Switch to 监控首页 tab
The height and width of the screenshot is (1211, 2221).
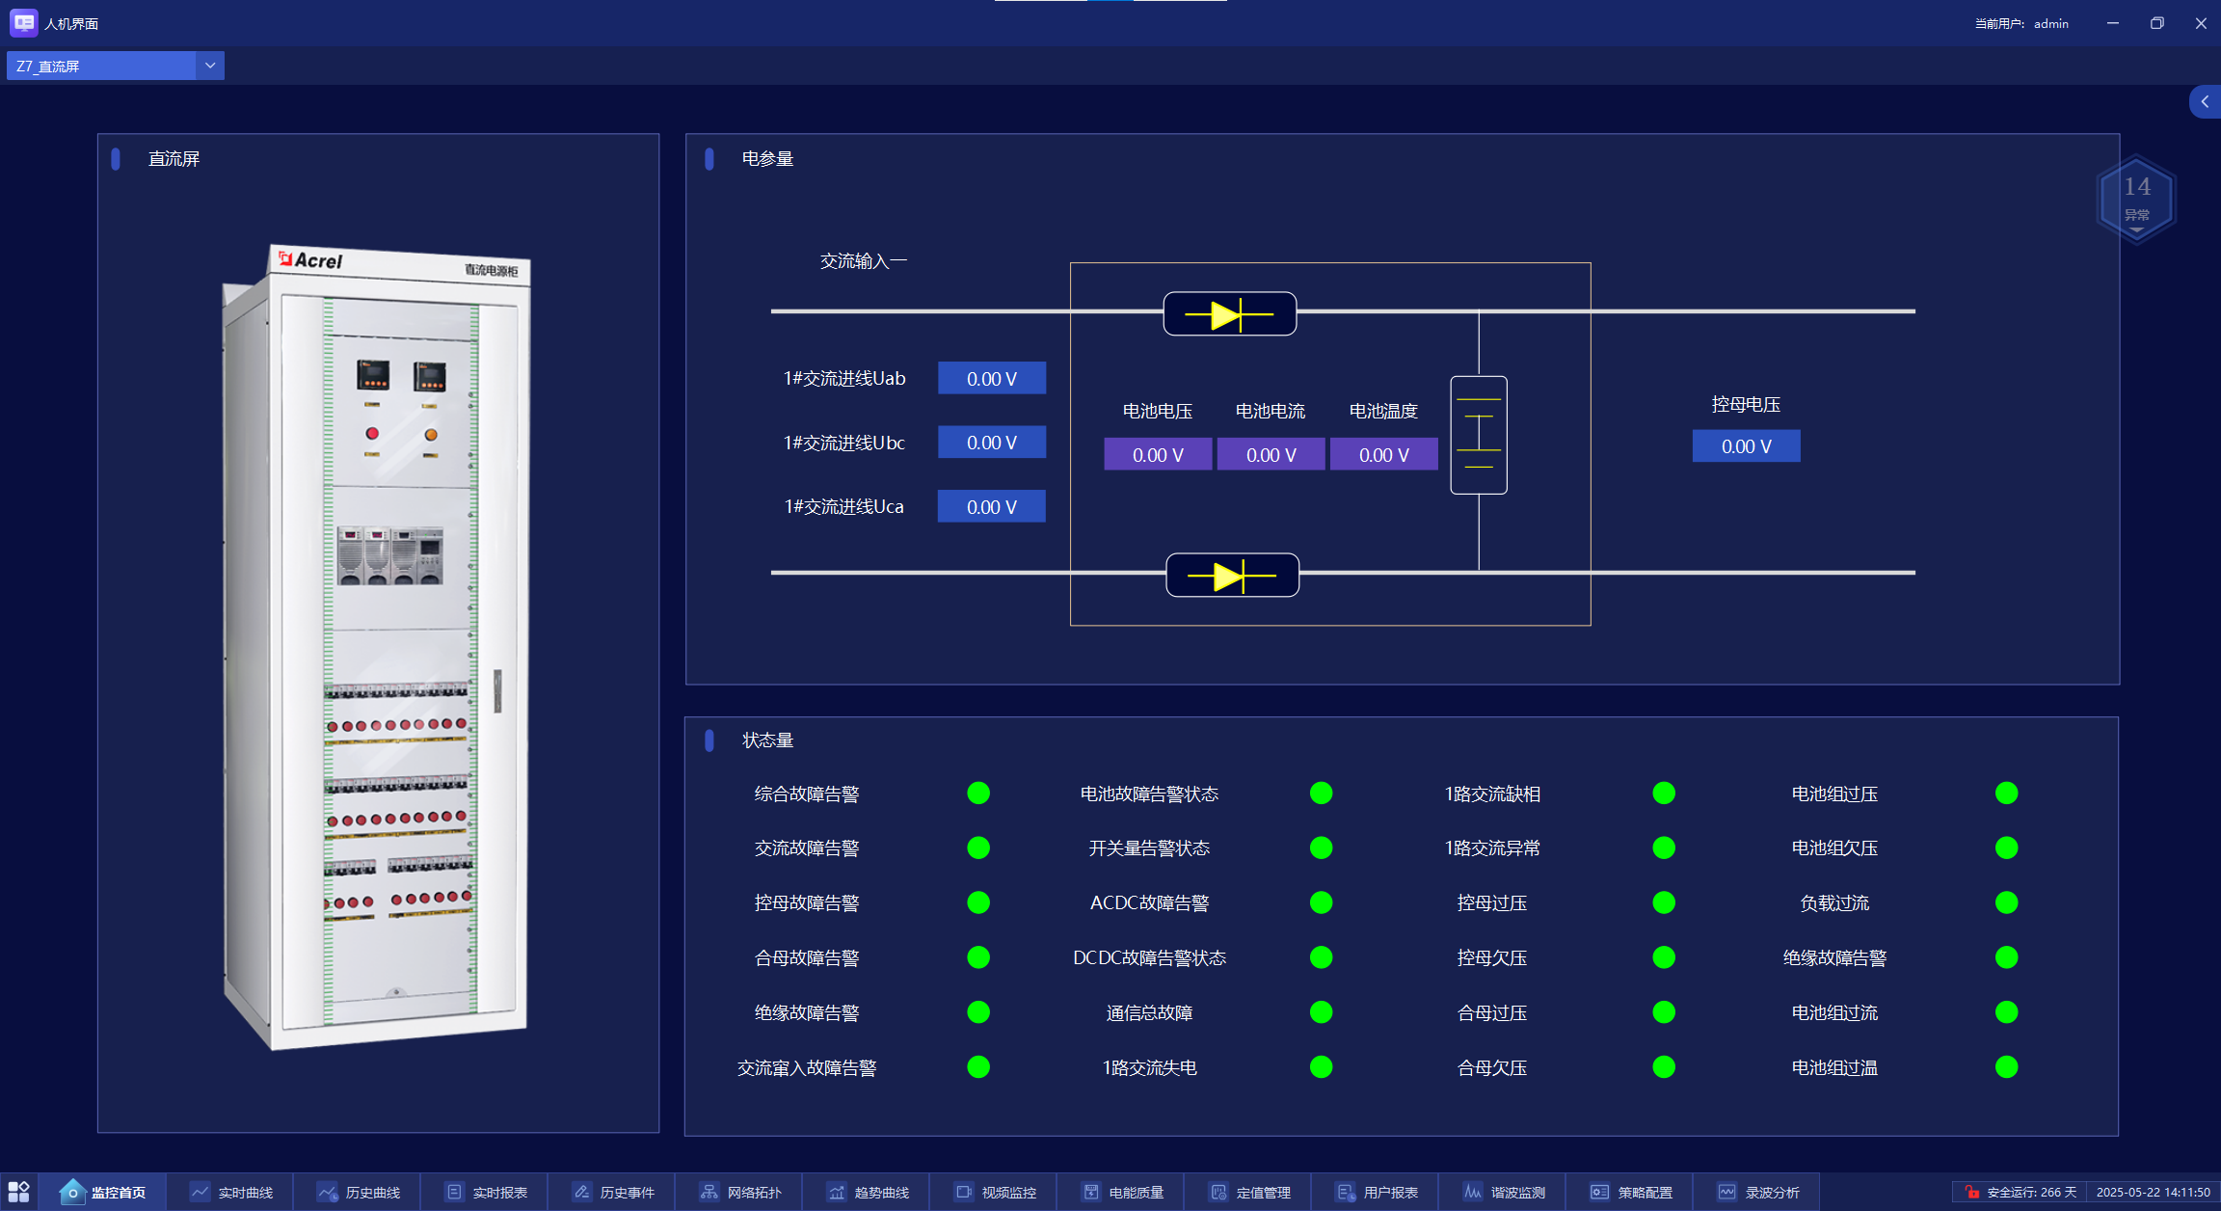tap(104, 1192)
